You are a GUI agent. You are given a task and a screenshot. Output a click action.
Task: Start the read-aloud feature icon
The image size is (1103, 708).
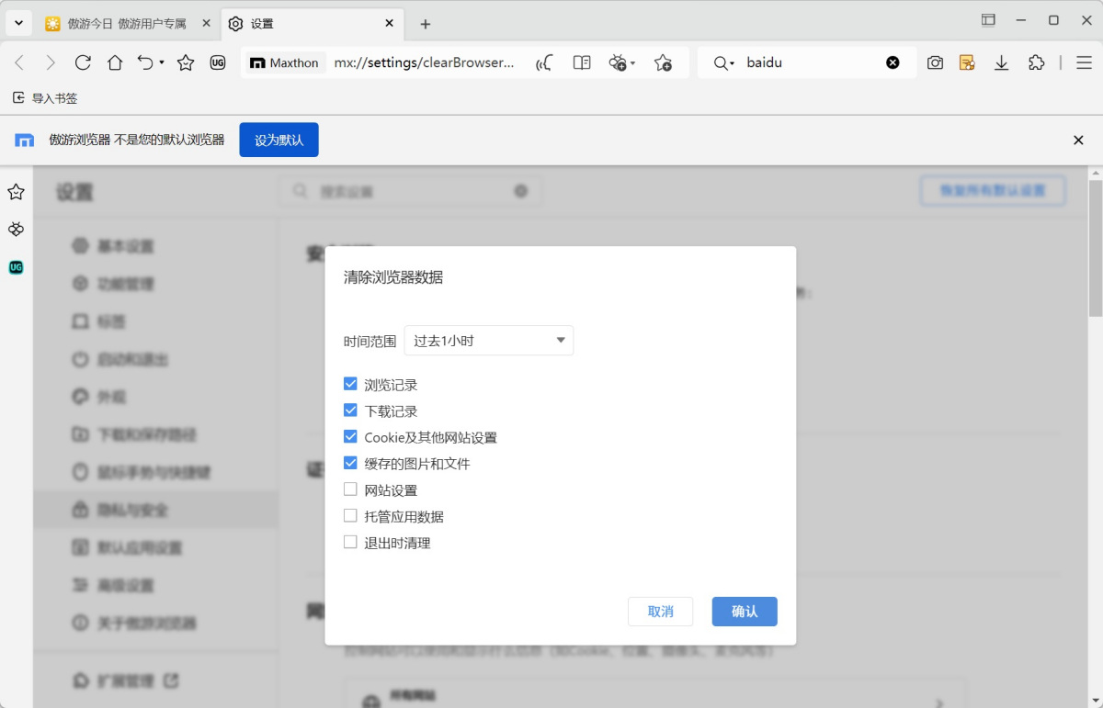[x=544, y=62]
